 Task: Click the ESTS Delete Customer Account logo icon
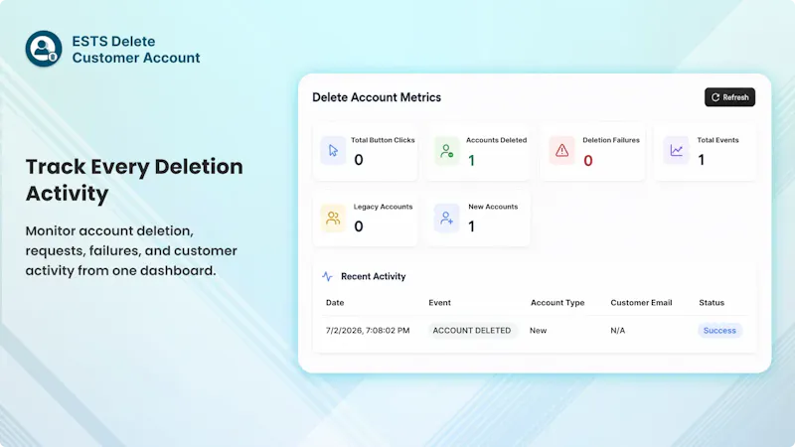pyautogui.click(x=44, y=49)
